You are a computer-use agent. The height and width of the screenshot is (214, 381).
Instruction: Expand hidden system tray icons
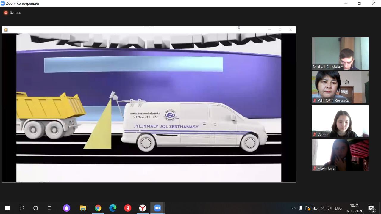293,208
